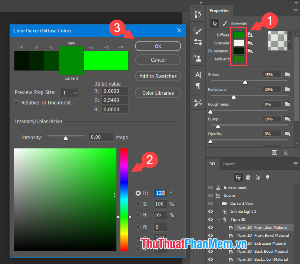
Task: Click the trash icon in Properties footer
Action: click(x=286, y=152)
